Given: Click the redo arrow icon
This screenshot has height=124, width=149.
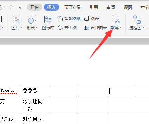Looking at the screenshot, I should (11, 7).
